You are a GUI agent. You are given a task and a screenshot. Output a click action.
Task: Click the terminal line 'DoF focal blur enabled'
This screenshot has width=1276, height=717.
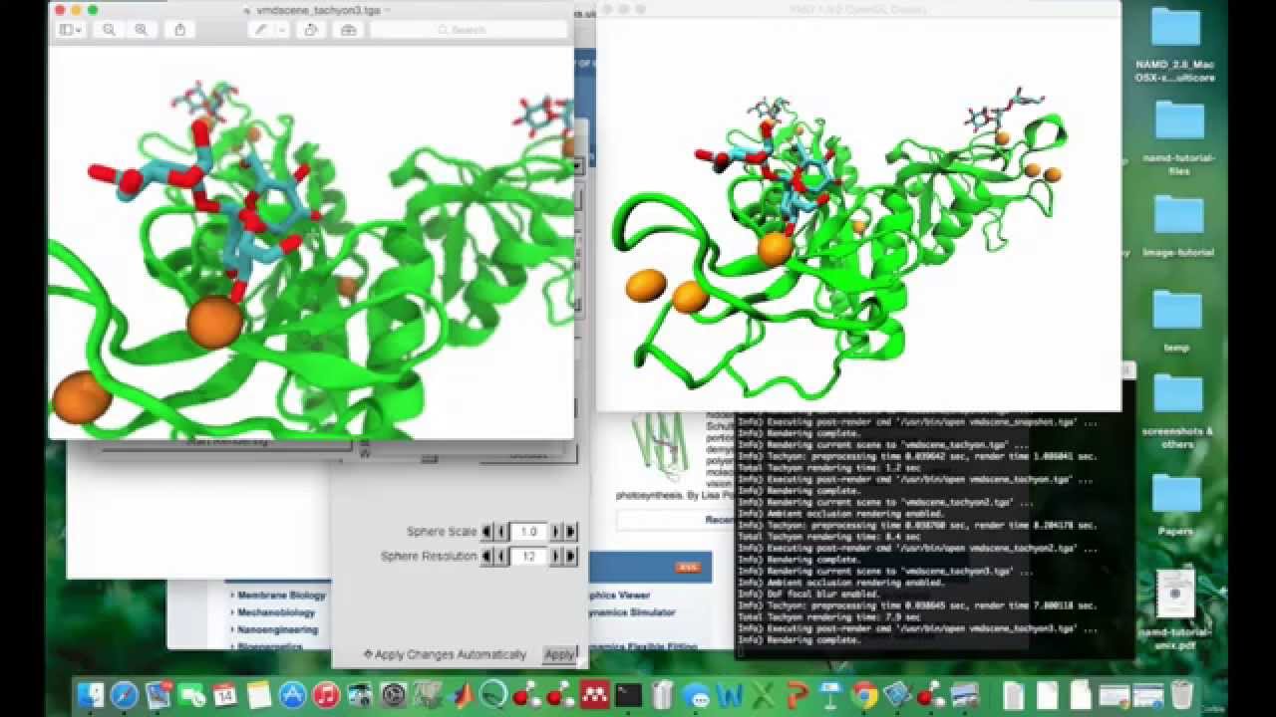click(808, 595)
